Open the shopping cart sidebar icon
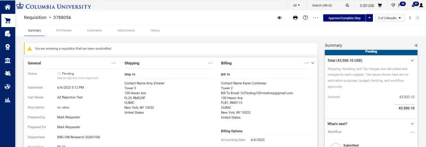 coord(8,20)
